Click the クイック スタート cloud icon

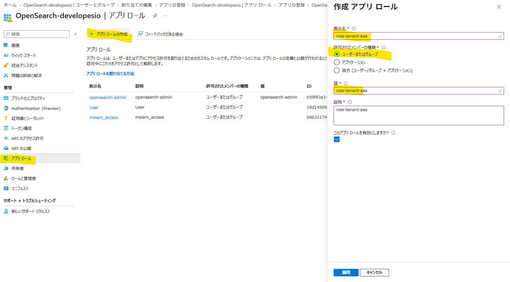[x=6, y=55]
